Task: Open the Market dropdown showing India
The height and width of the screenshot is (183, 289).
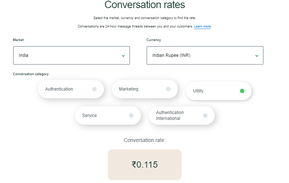Action: click(x=71, y=55)
